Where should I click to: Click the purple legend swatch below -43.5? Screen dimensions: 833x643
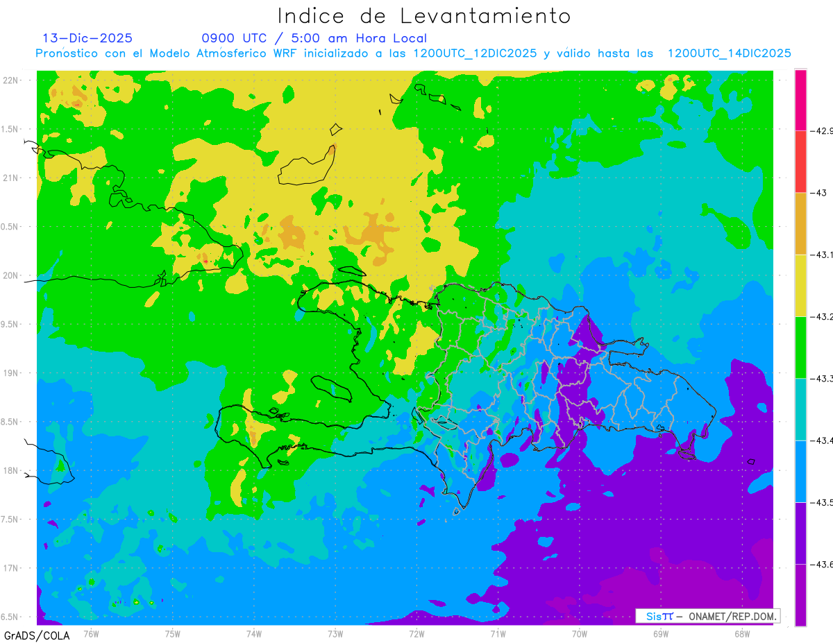point(800,533)
